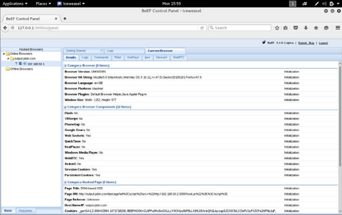Viewport: 342px width, 215px height.
Task: Click the site identity globe icon
Action: [x=13, y=28]
